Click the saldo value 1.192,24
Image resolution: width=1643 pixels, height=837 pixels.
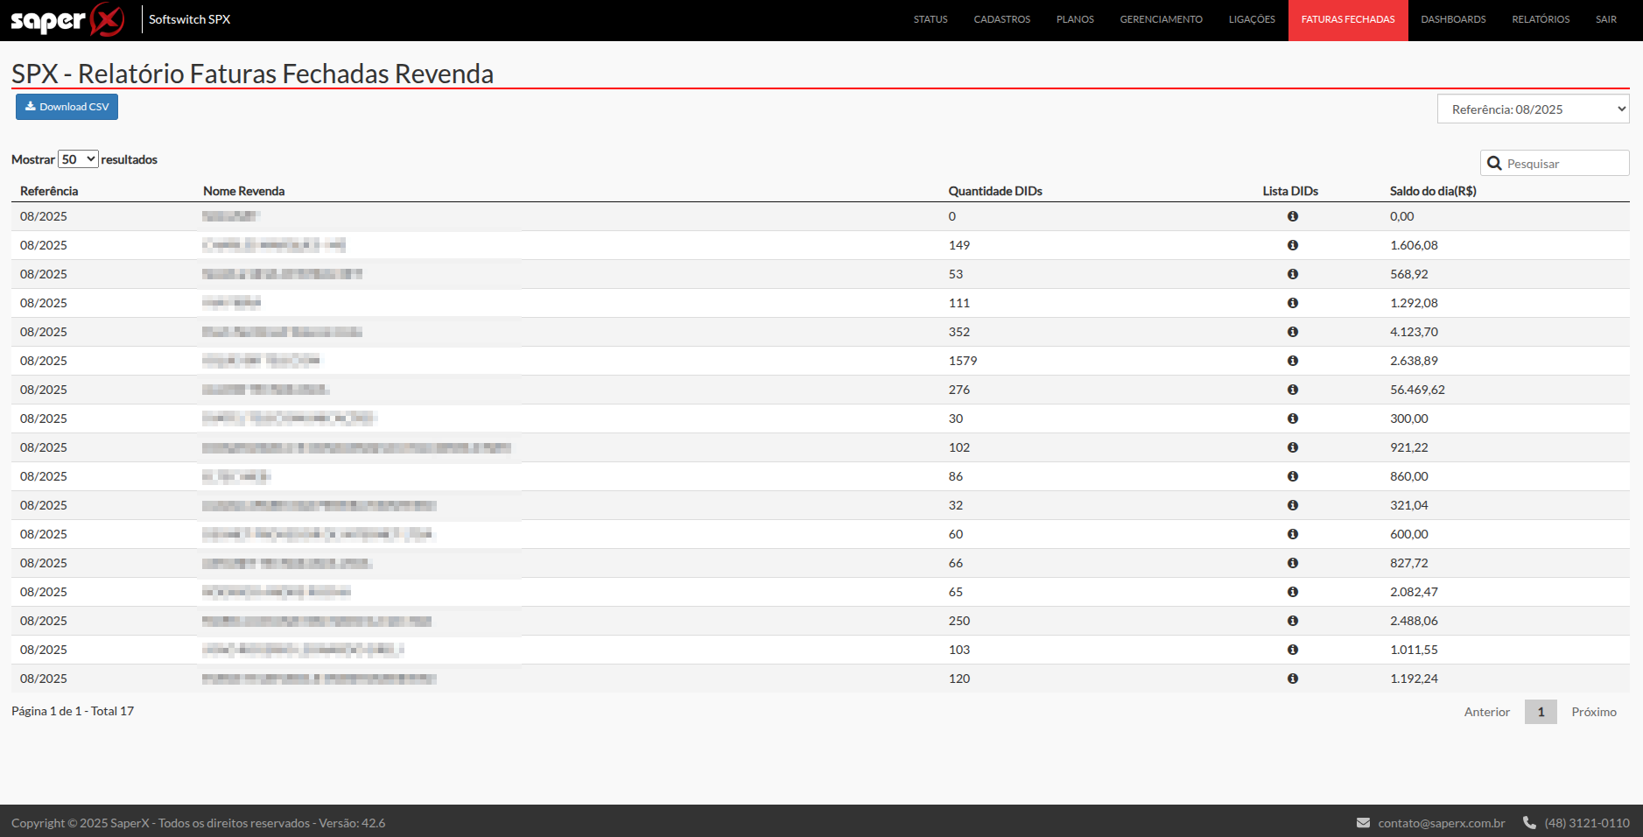click(1414, 679)
